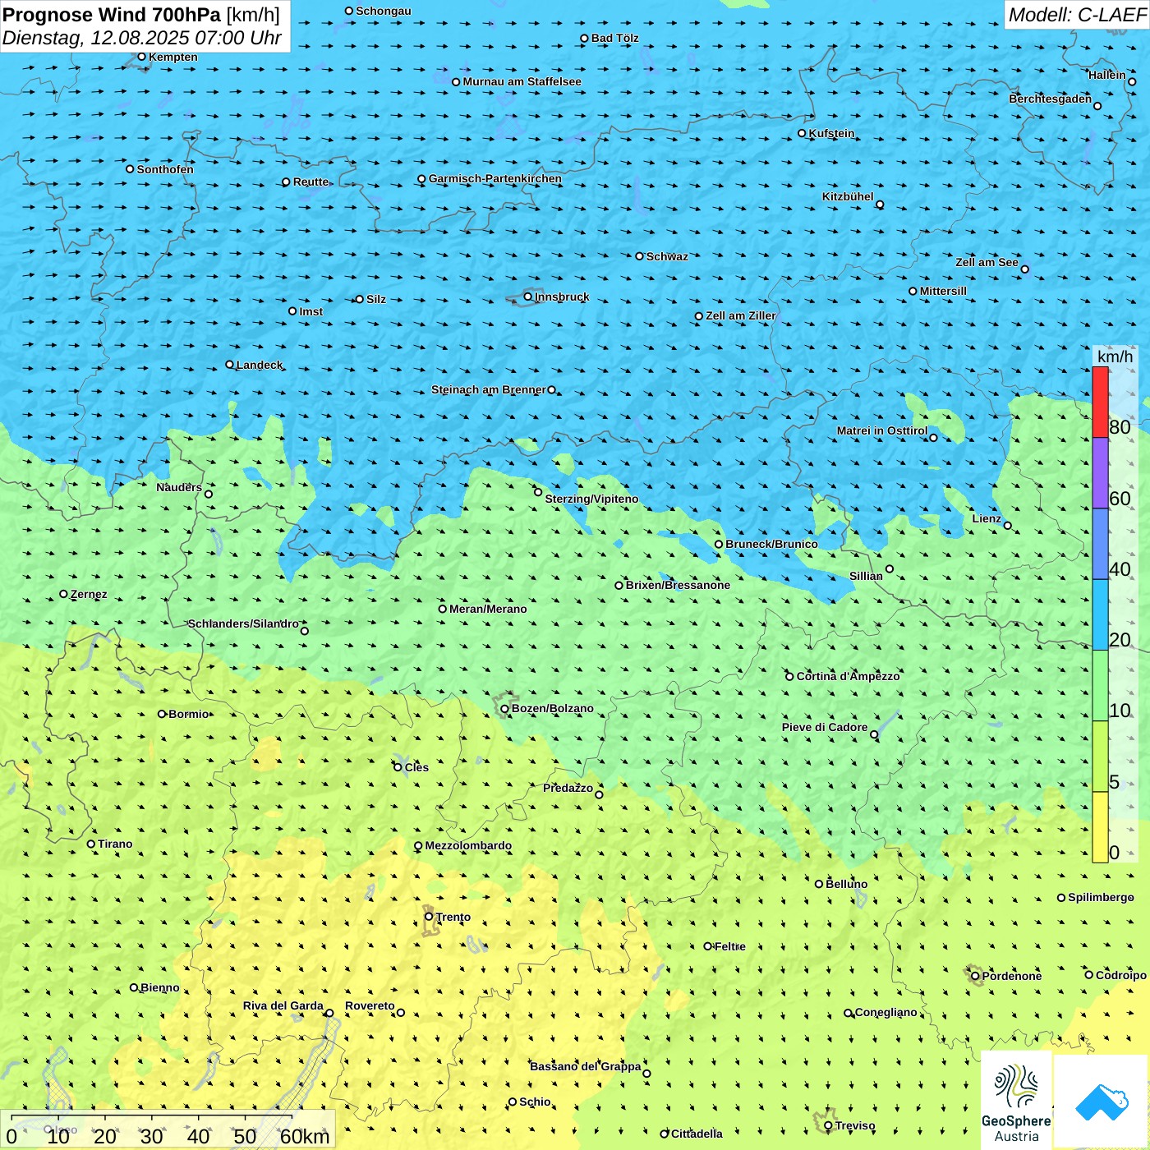Click the '60km' scale bar label
The width and height of the screenshot is (1150, 1150).
pos(305,1136)
